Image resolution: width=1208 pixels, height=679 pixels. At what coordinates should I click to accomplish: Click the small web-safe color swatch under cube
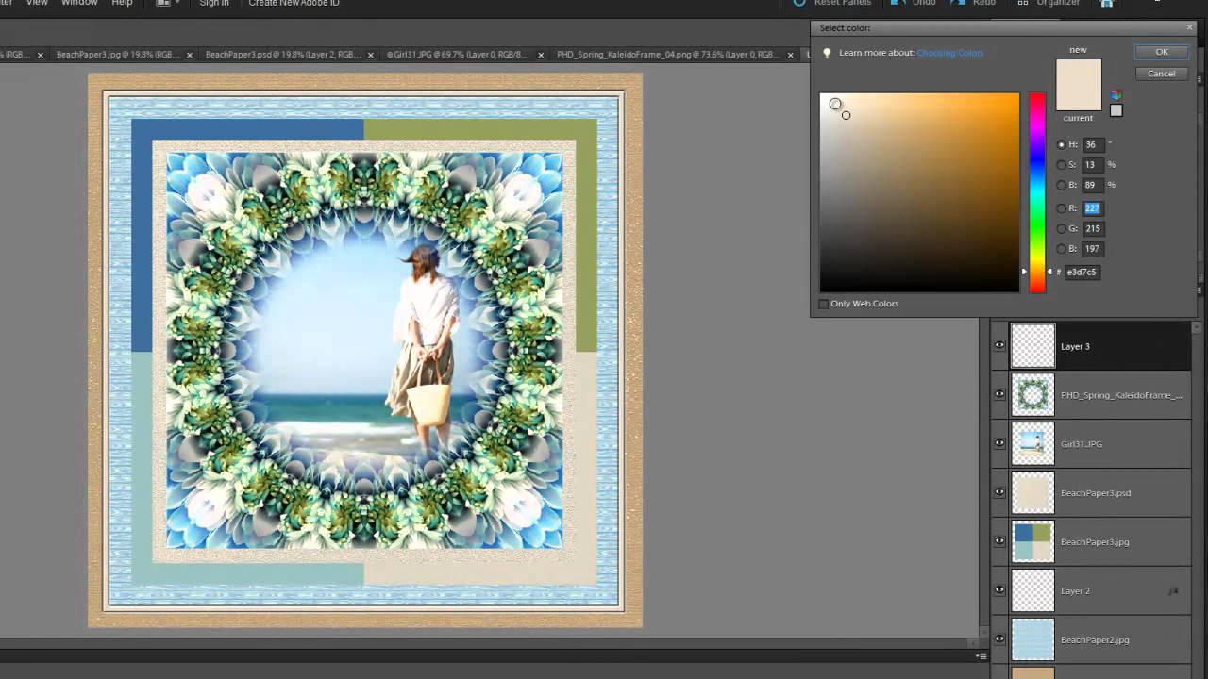click(x=1116, y=110)
